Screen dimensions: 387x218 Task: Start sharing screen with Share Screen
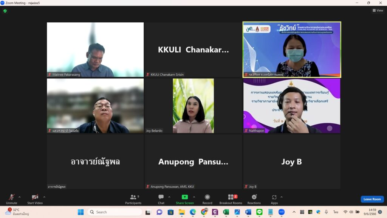pyautogui.click(x=184, y=199)
